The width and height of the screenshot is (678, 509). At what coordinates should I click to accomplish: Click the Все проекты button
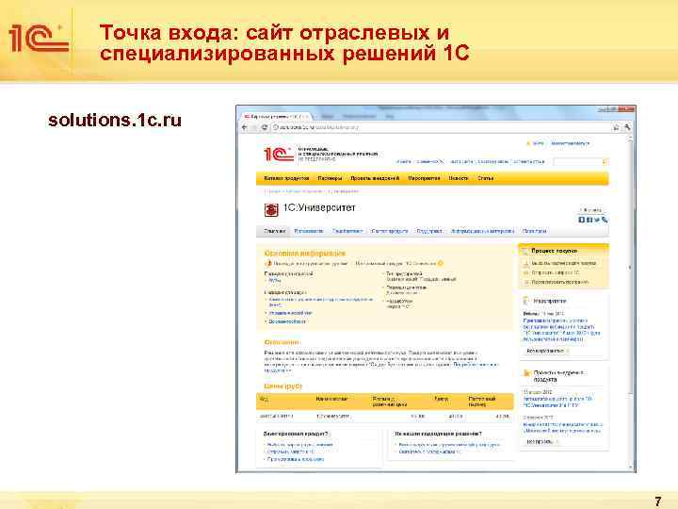point(542,442)
